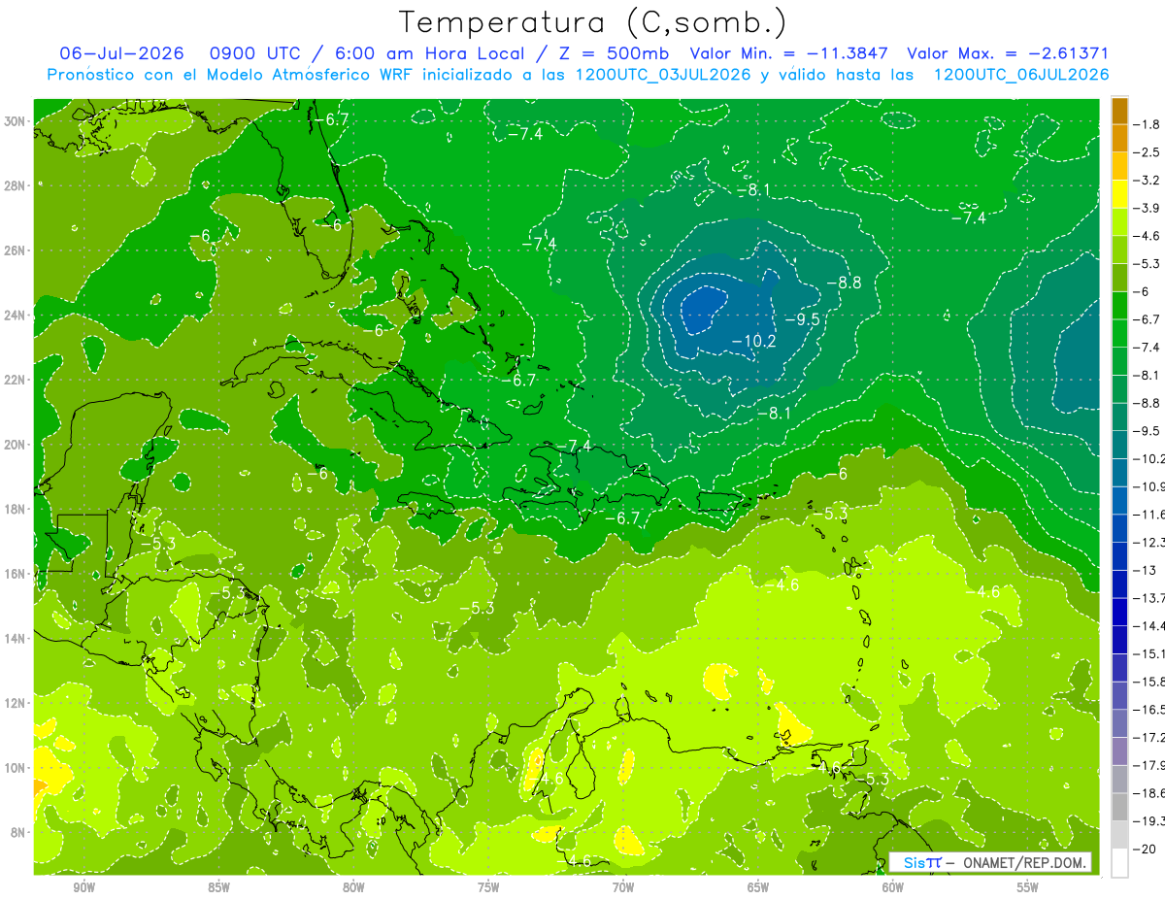Click the '80W' longitude axis label
The width and height of the screenshot is (1165, 900).
tap(353, 887)
